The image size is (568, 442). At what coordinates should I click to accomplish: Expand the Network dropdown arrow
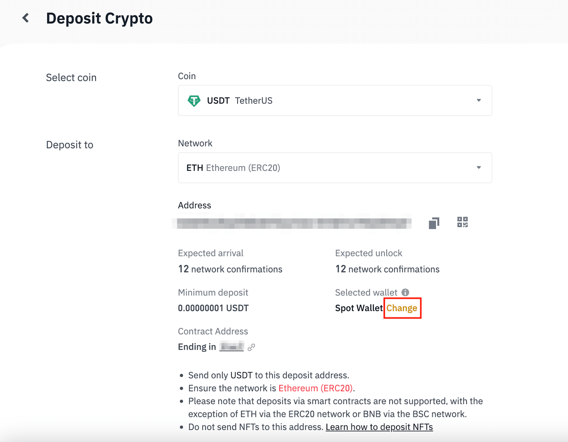[x=479, y=167]
